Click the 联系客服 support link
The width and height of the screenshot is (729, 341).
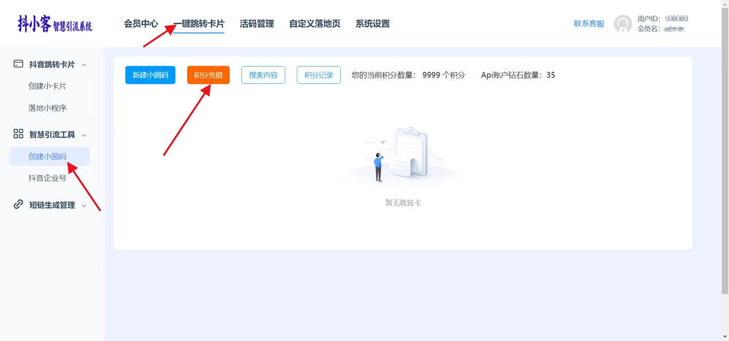click(588, 23)
